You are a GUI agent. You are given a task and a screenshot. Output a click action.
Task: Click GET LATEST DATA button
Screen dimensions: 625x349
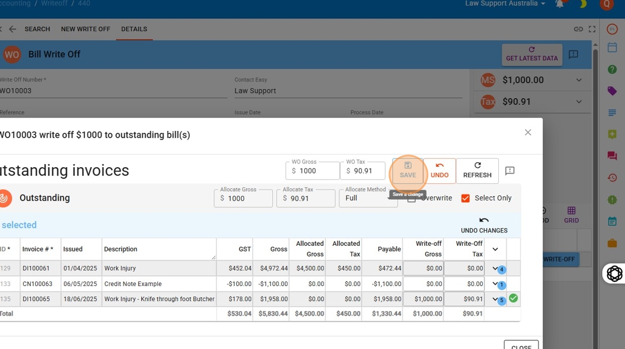[x=532, y=55]
